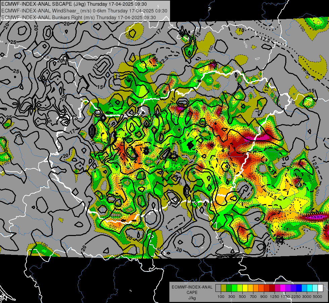Click the olive swatch starting at 100

224,288
